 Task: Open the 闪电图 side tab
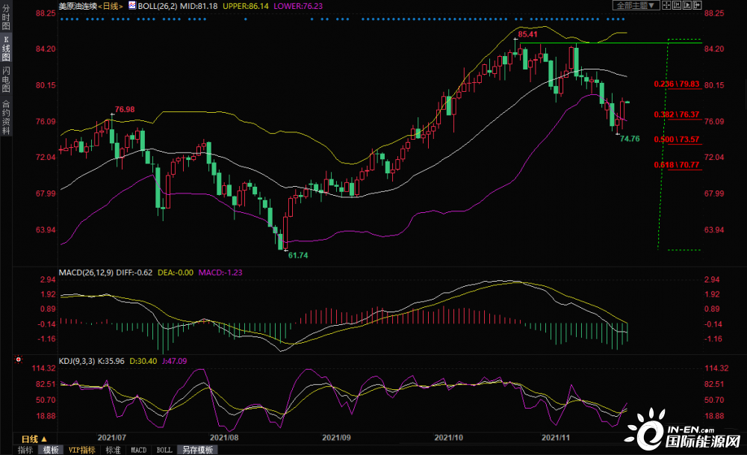pos(6,81)
